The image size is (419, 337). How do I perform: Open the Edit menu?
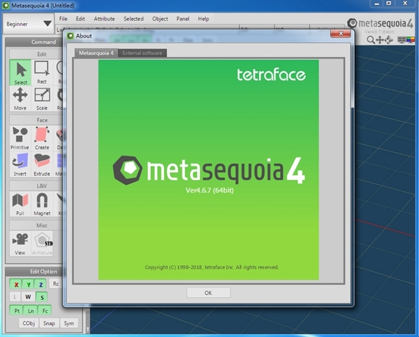[x=80, y=19]
